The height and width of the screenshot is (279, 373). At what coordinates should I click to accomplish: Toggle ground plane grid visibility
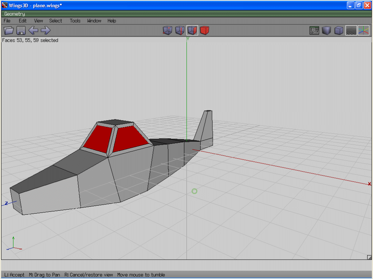351,31
